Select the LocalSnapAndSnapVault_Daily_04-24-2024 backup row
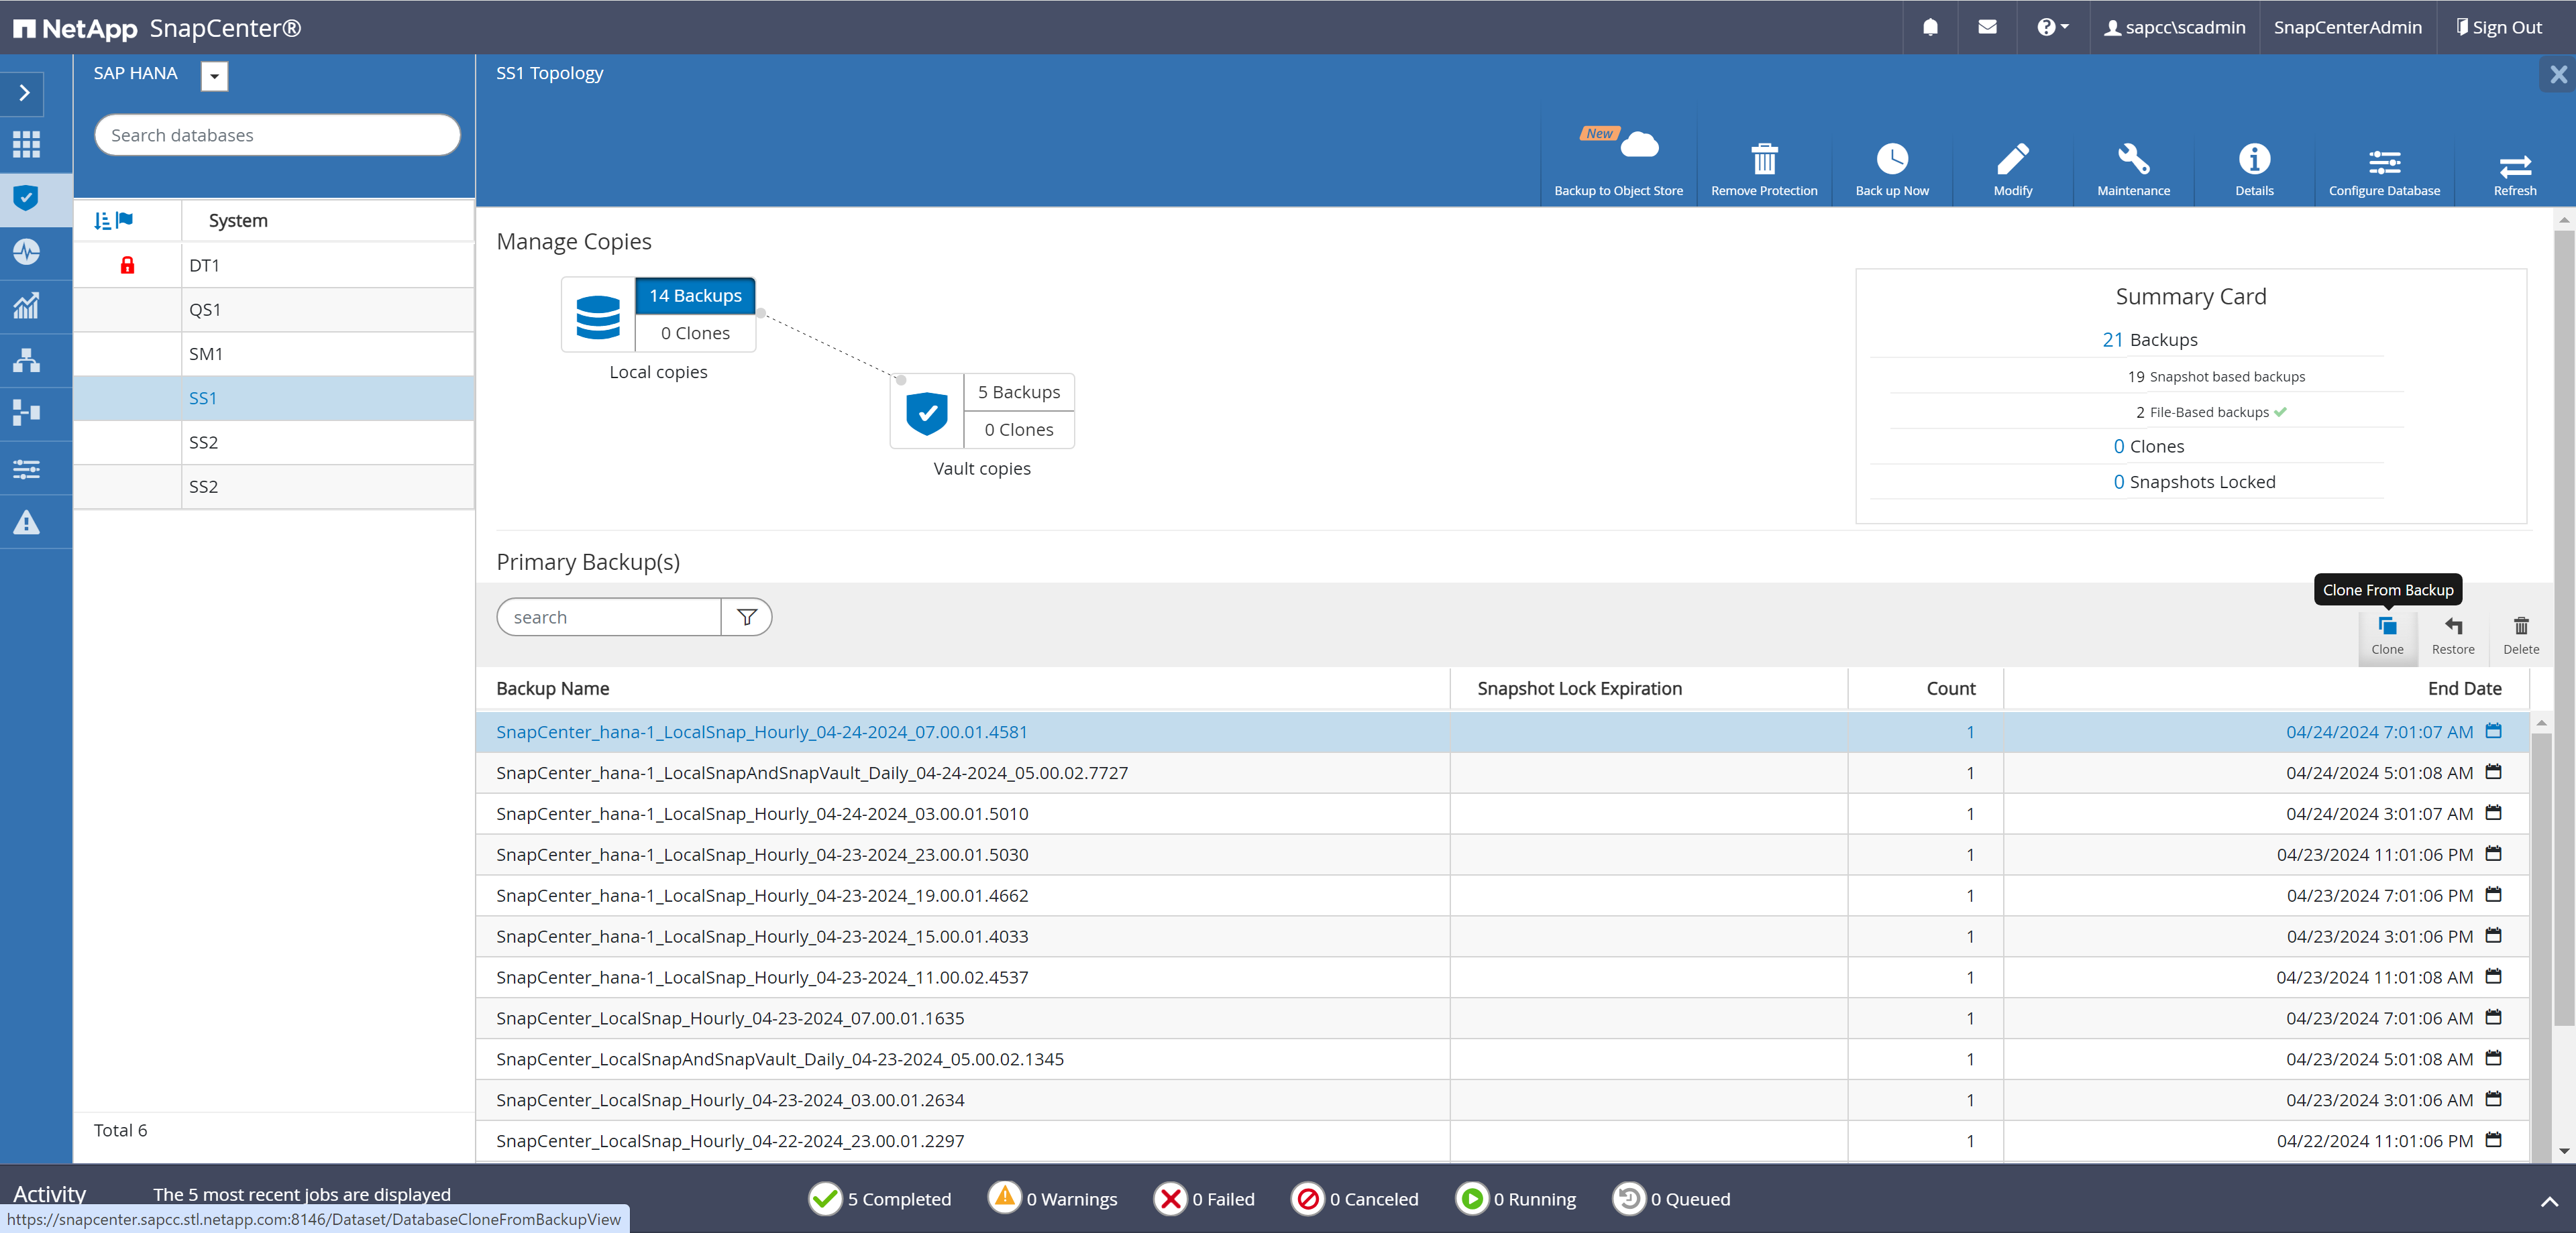 811,772
